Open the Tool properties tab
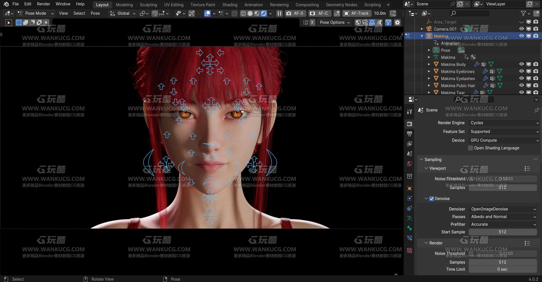This screenshot has width=542, height=282. coord(409,111)
